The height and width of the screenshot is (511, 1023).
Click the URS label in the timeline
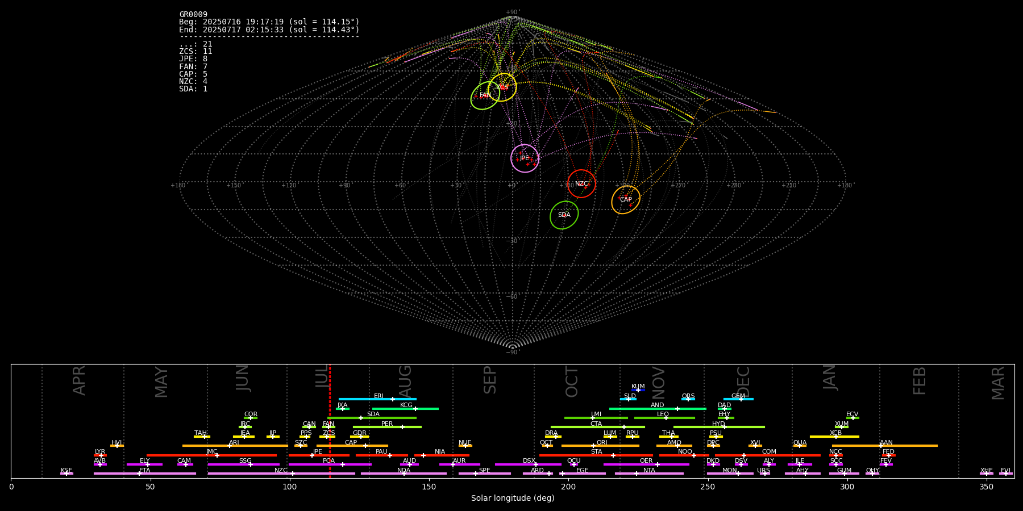[x=763, y=471]
